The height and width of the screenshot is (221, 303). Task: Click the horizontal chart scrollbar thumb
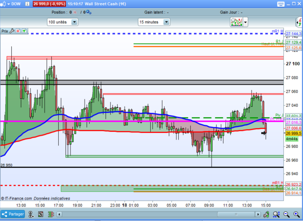pyautogui.click(x=236, y=214)
